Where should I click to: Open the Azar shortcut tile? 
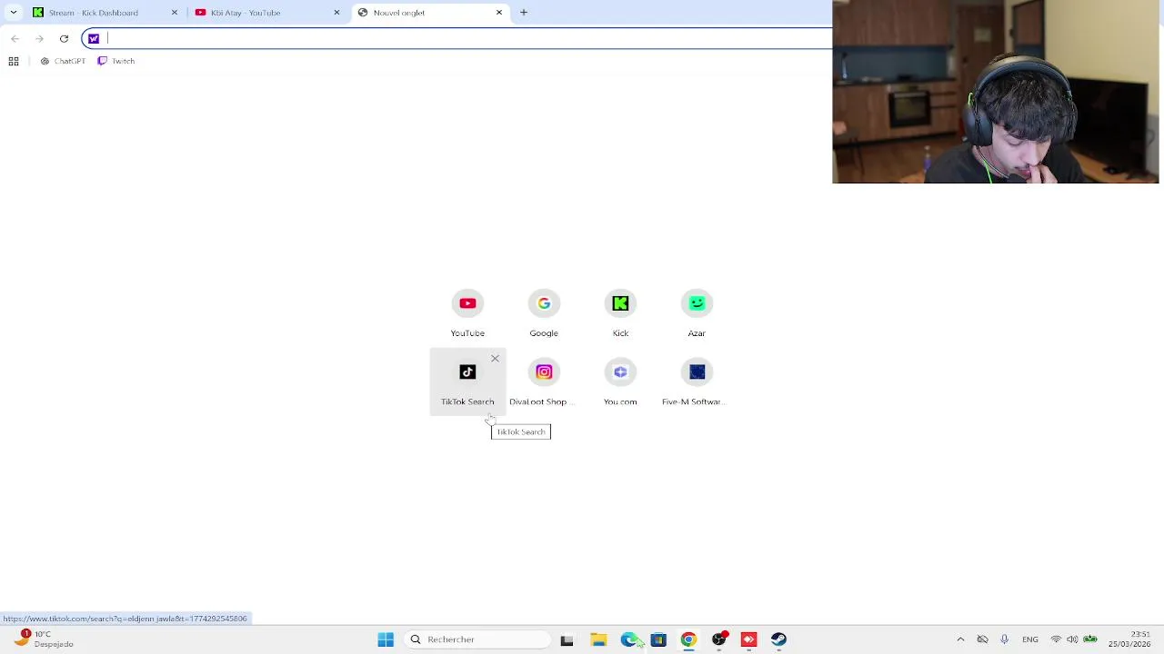click(x=697, y=314)
